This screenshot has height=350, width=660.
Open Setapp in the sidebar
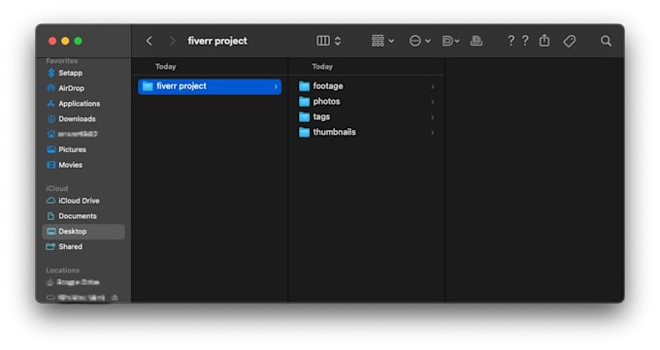point(83,73)
